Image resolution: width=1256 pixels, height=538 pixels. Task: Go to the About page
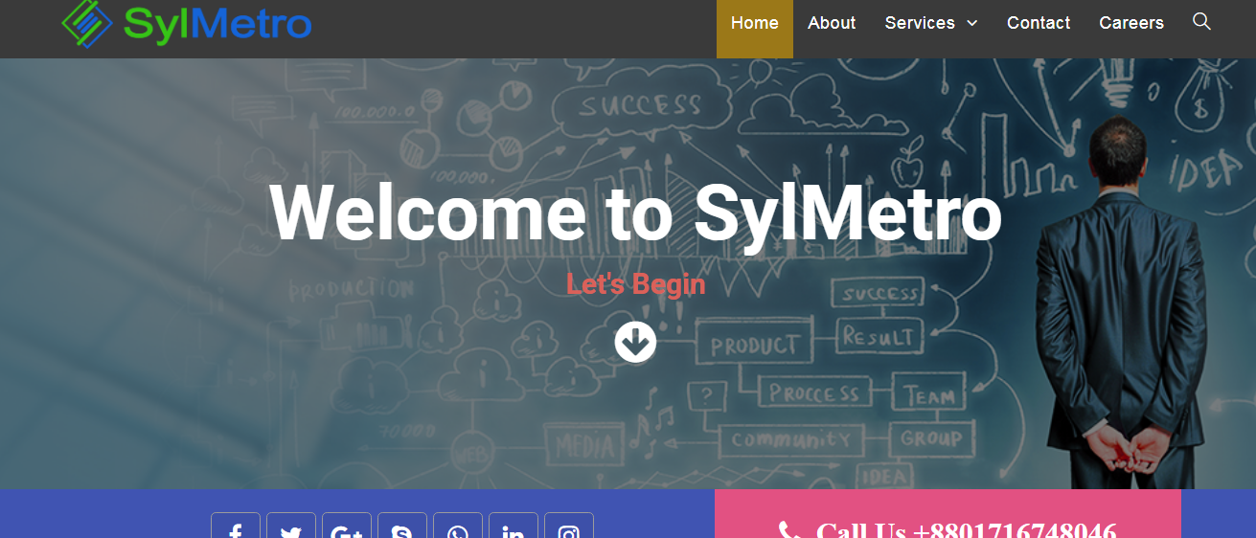pyautogui.click(x=832, y=23)
